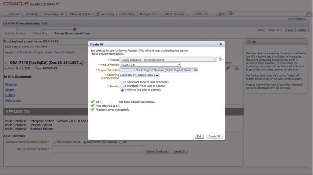The width and height of the screenshot is (313, 175).
Task: Click the report name input field
Action: (68, 46)
